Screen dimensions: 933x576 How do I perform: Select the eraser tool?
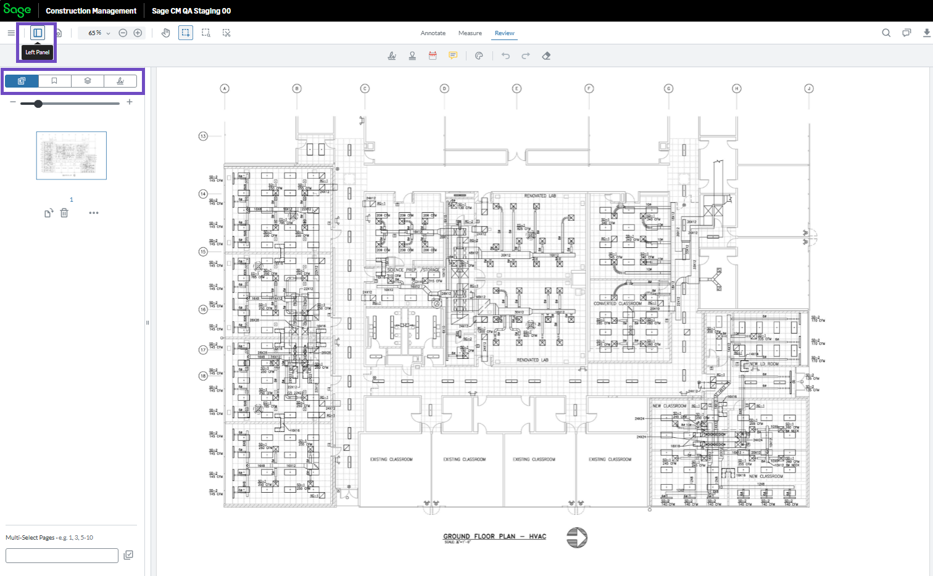[x=546, y=56]
